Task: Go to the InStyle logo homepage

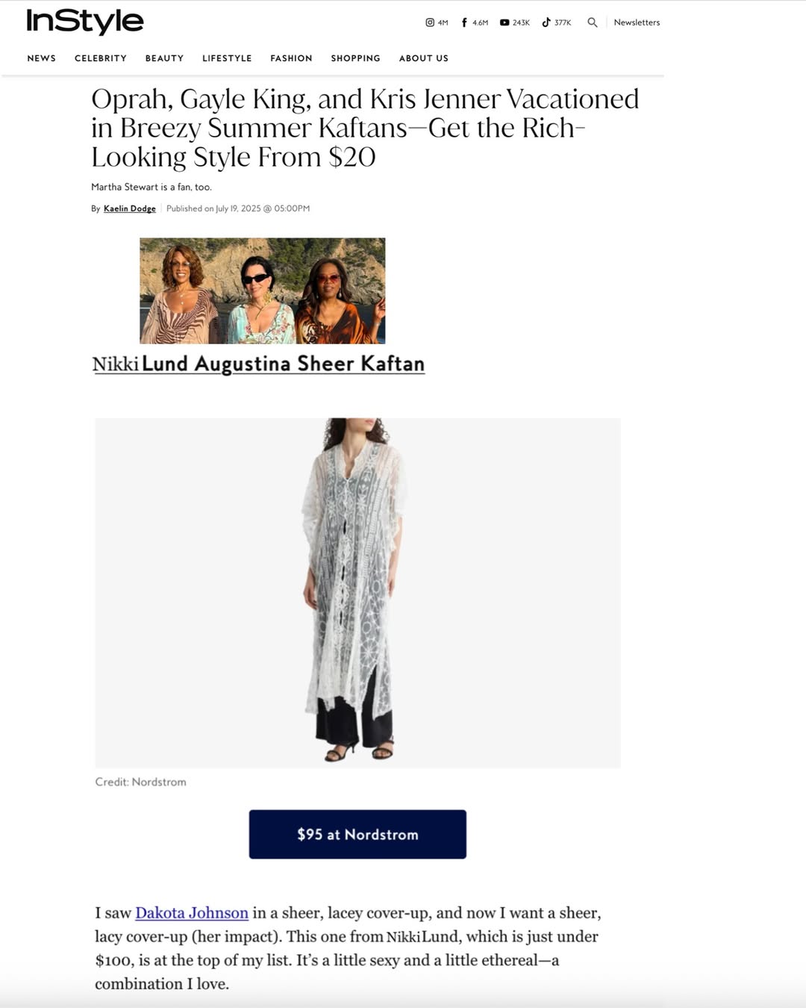Action: coord(85,22)
